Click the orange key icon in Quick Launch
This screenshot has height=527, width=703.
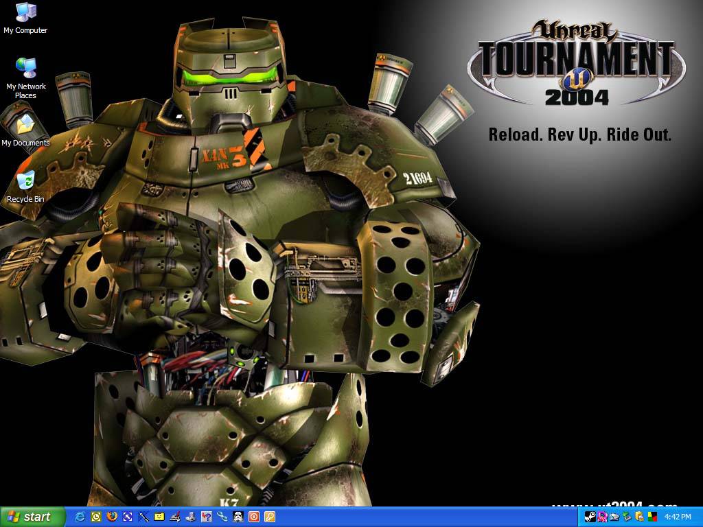[x=269, y=517]
